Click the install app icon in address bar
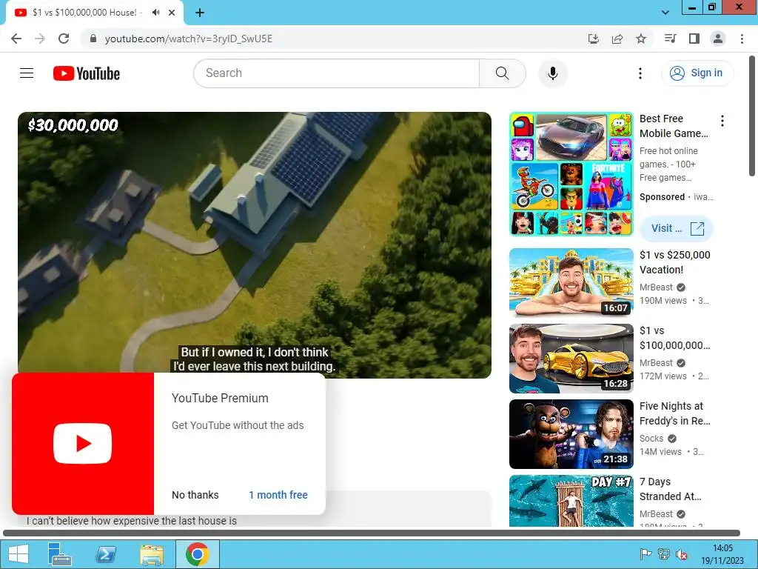Viewport: 758px width, 569px height. 594,39
